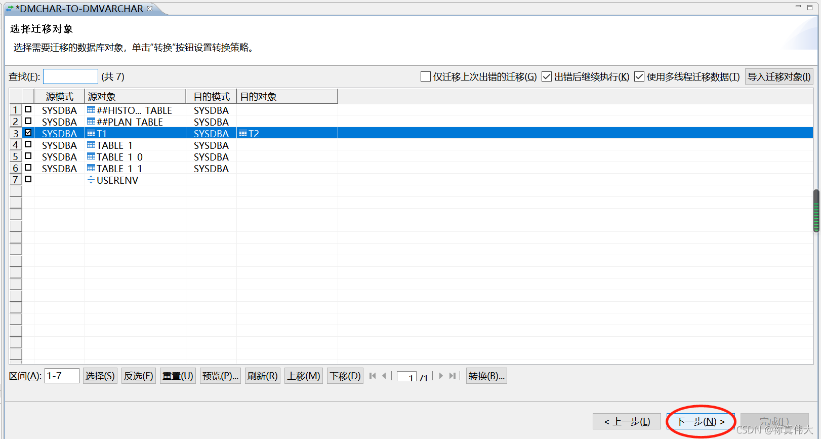Viewport: 821px width, 439px height.
Task: Click 预览(P)... button
Action: click(220, 376)
